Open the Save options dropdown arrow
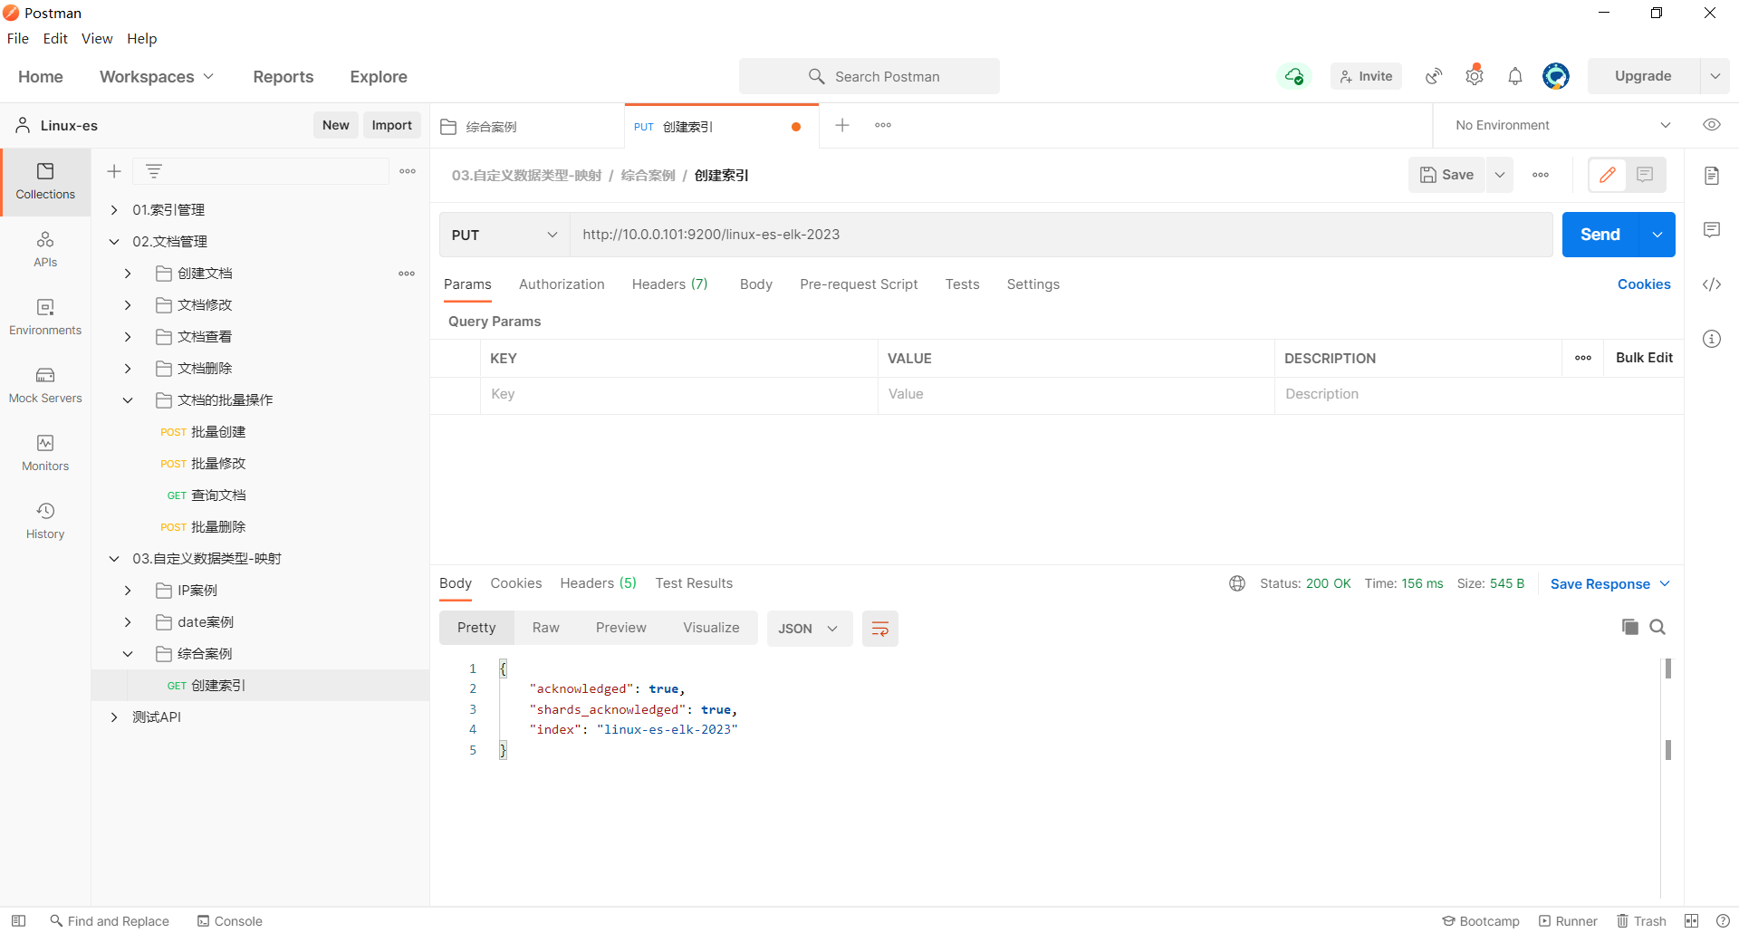Viewport: 1739px width, 933px height. pos(1500,175)
